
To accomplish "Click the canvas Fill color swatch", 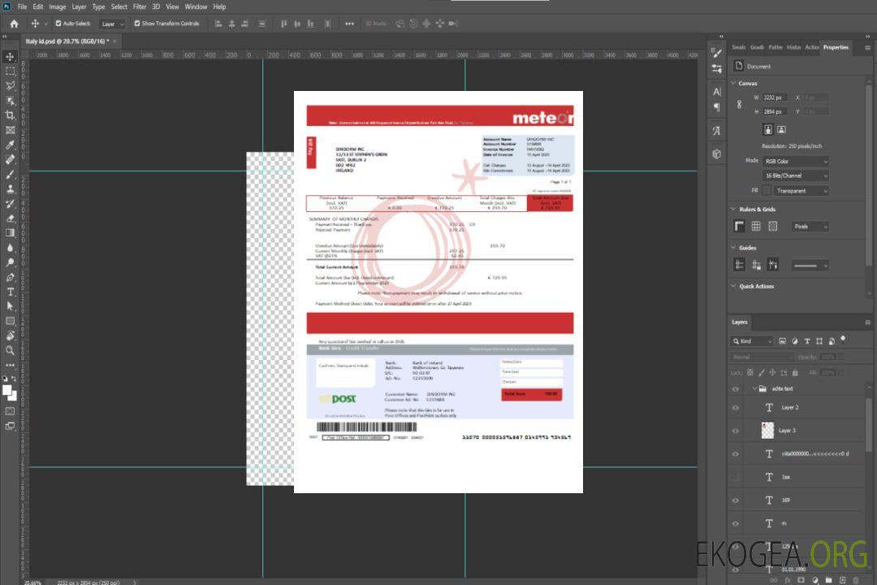I will [767, 191].
